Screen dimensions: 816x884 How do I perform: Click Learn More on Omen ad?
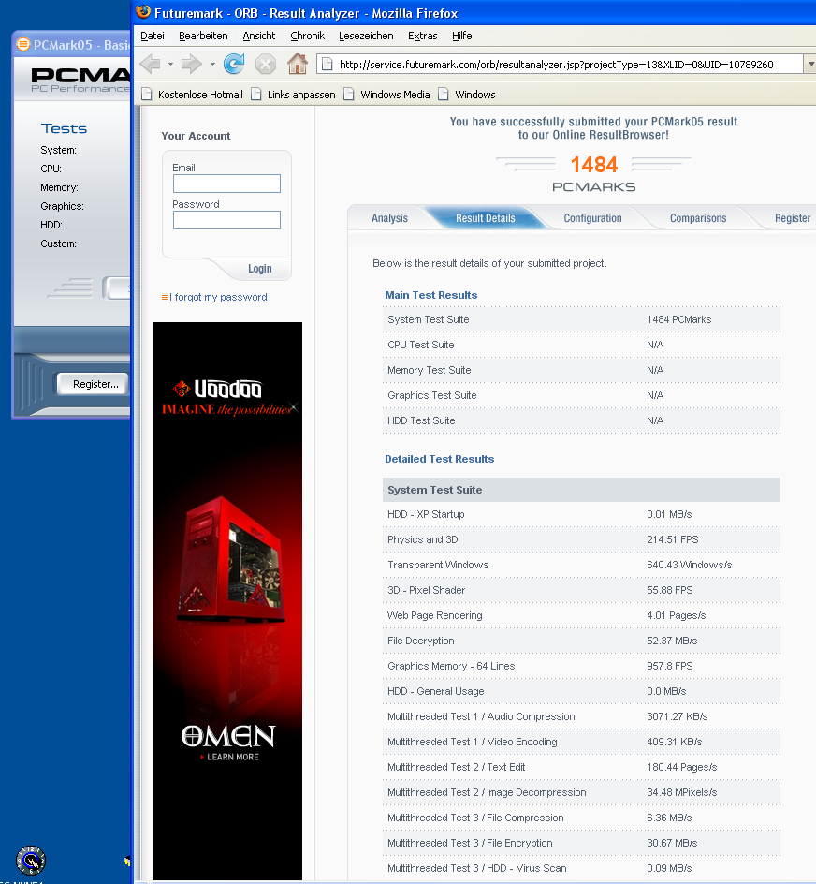[232, 758]
